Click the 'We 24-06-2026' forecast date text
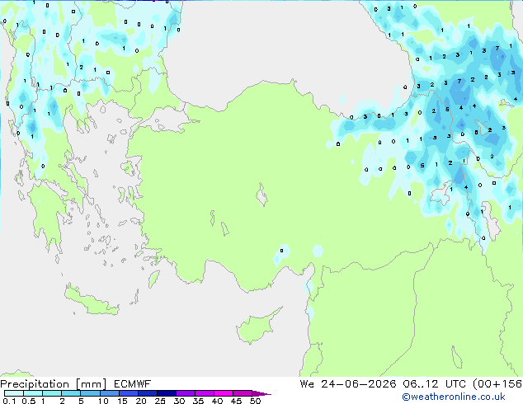Viewport: 523px width, 404px height. (348, 384)
